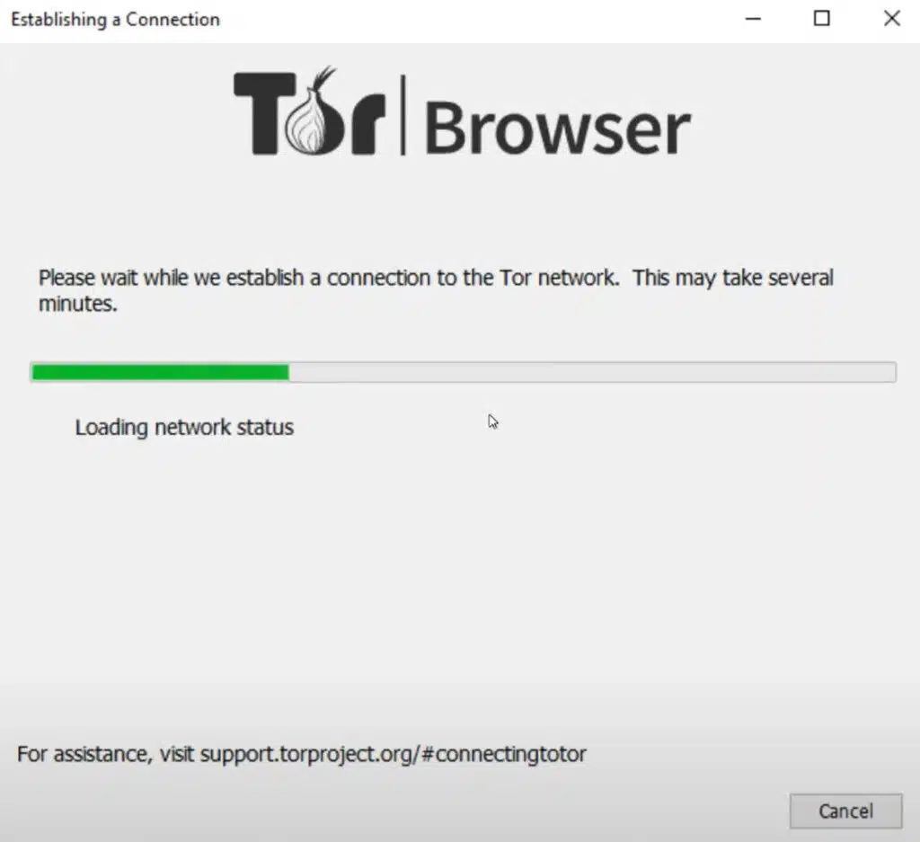Click the letter T in Tor logo
The image size is (920, 842).
point(264,113)
